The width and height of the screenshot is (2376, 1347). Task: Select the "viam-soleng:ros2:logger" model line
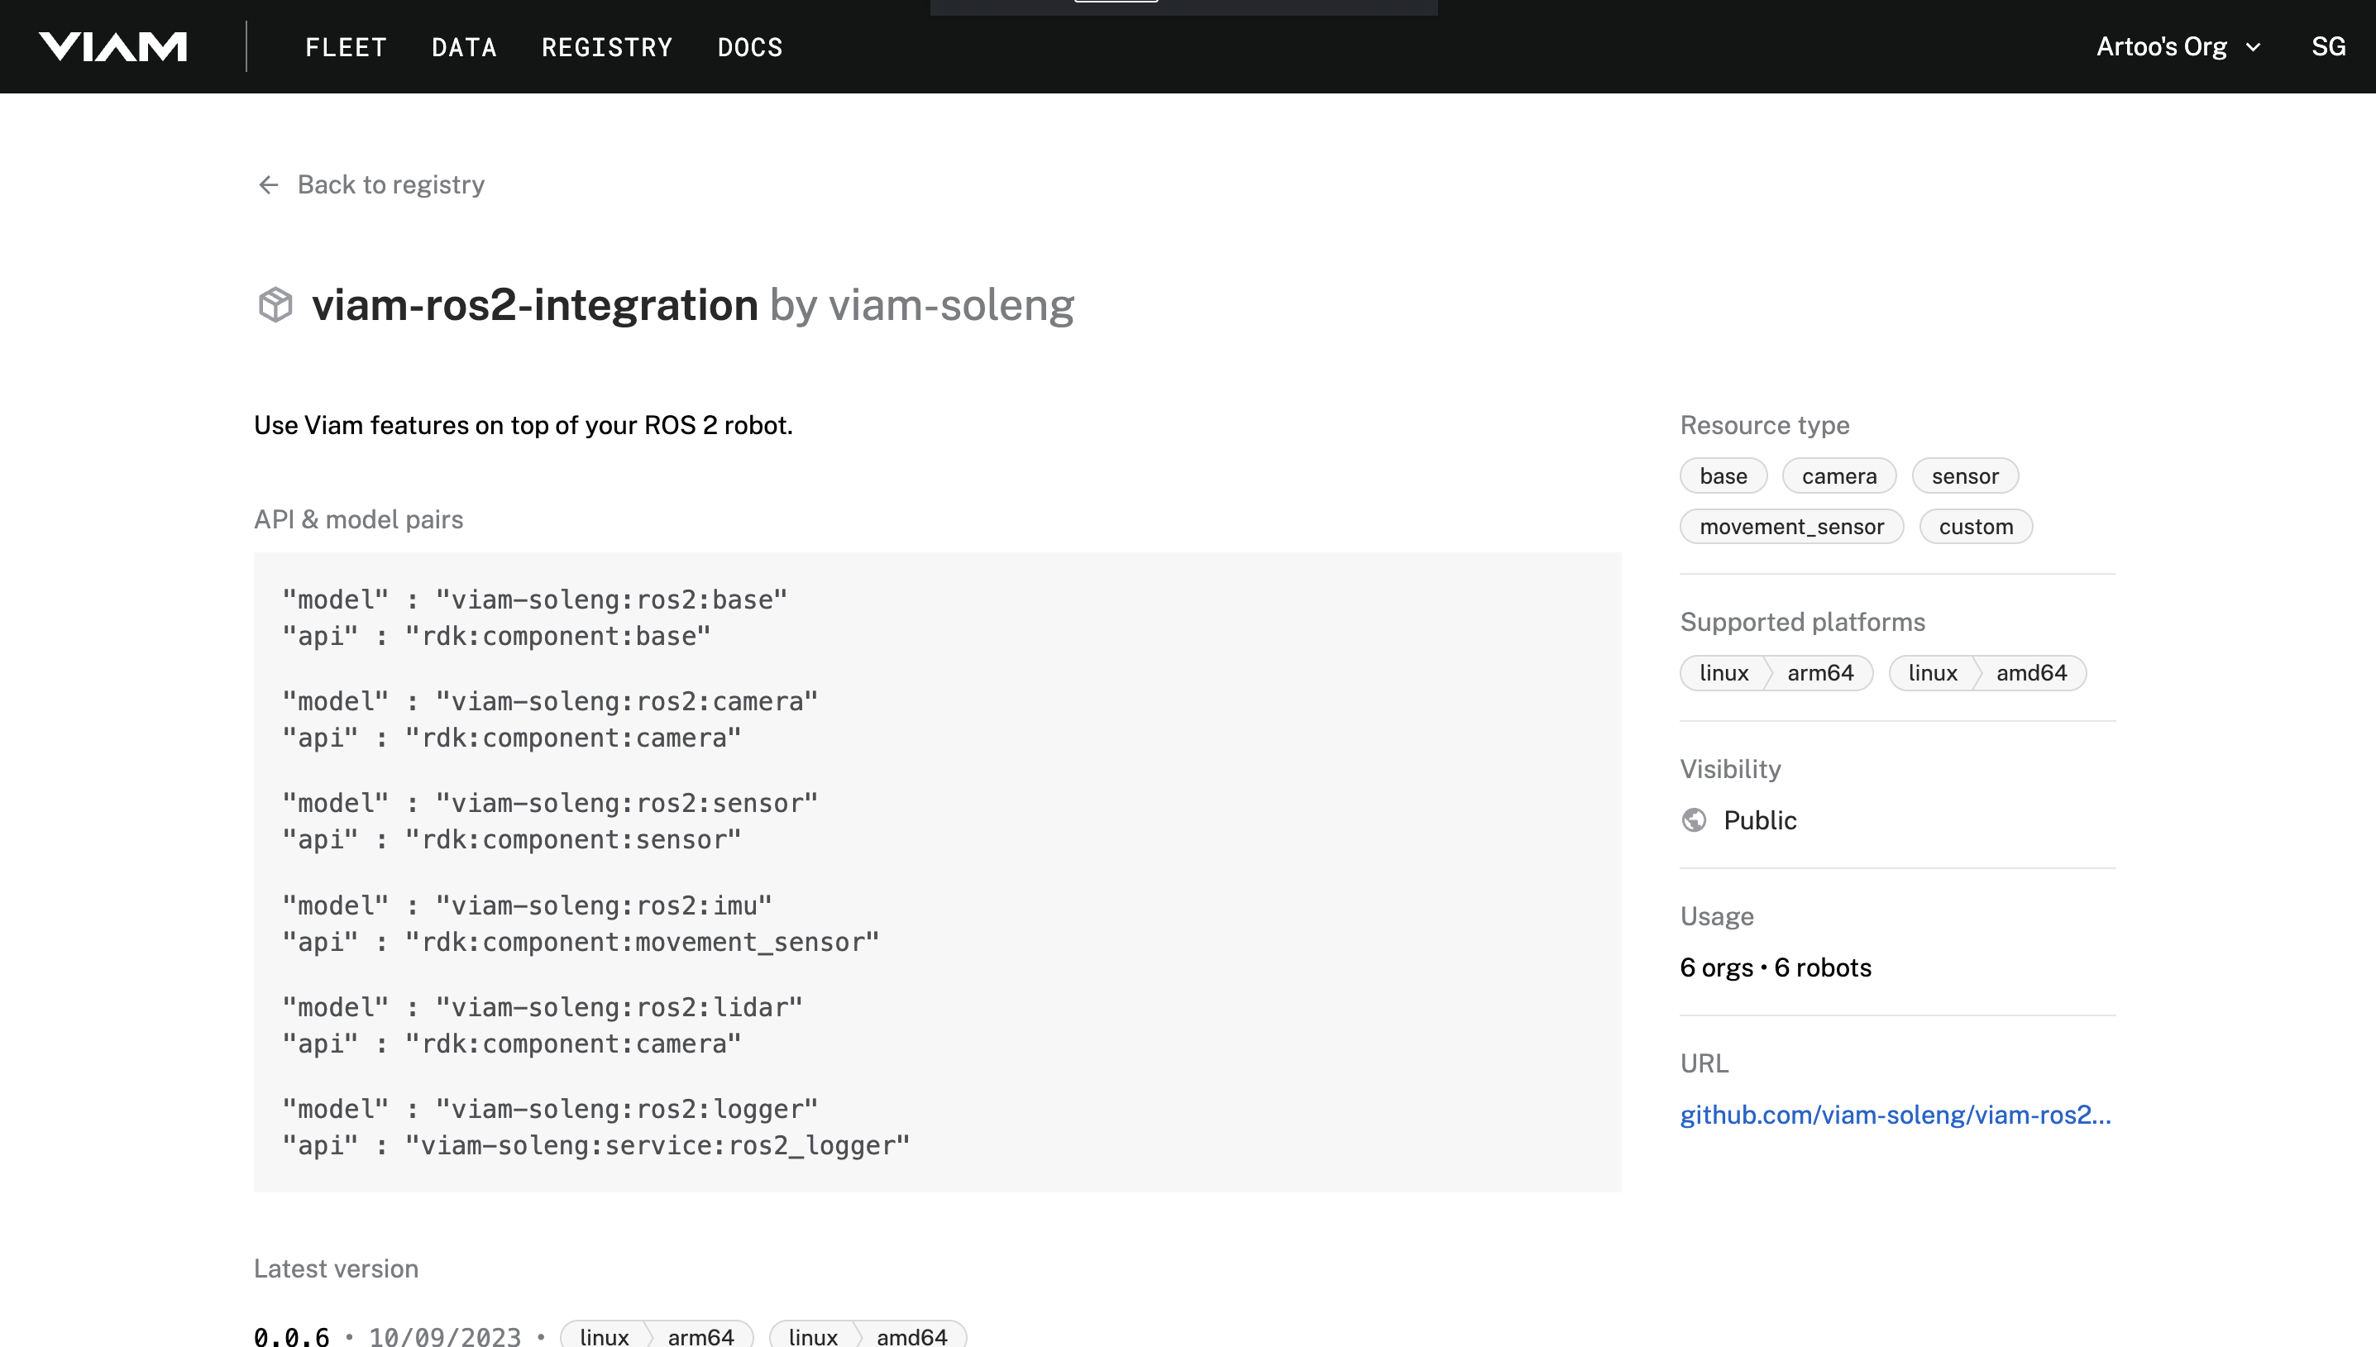click(551, 1109)
